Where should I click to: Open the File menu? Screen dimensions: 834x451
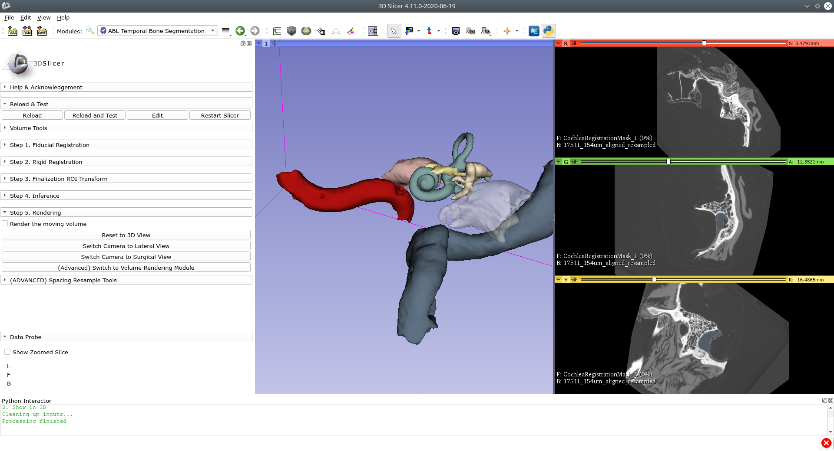(x=9, y=17)
